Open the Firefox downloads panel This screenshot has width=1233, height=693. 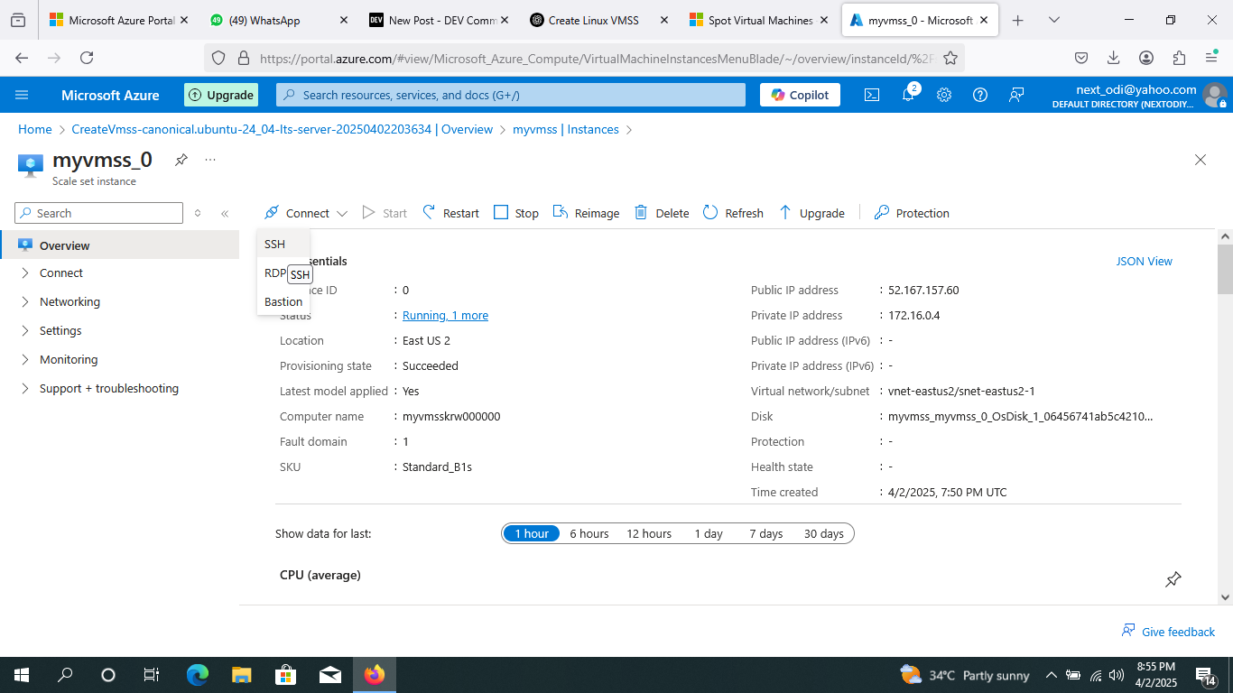point(1114,58)
